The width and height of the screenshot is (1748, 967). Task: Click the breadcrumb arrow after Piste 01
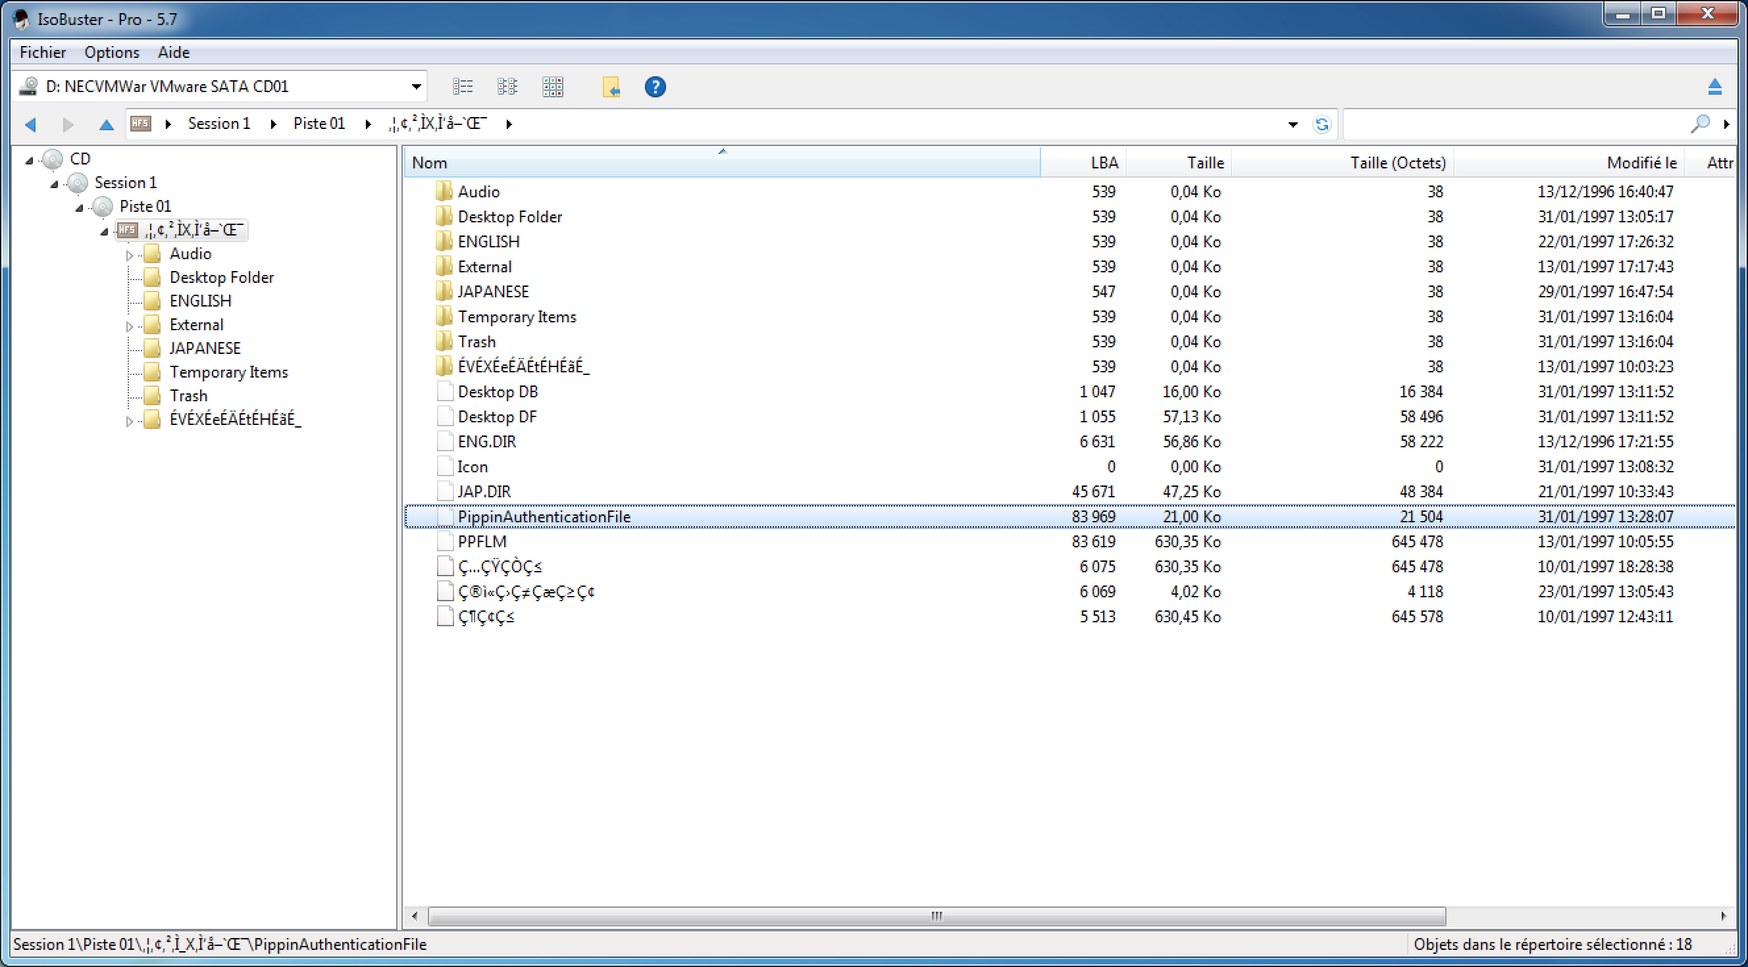pos(368,124)
